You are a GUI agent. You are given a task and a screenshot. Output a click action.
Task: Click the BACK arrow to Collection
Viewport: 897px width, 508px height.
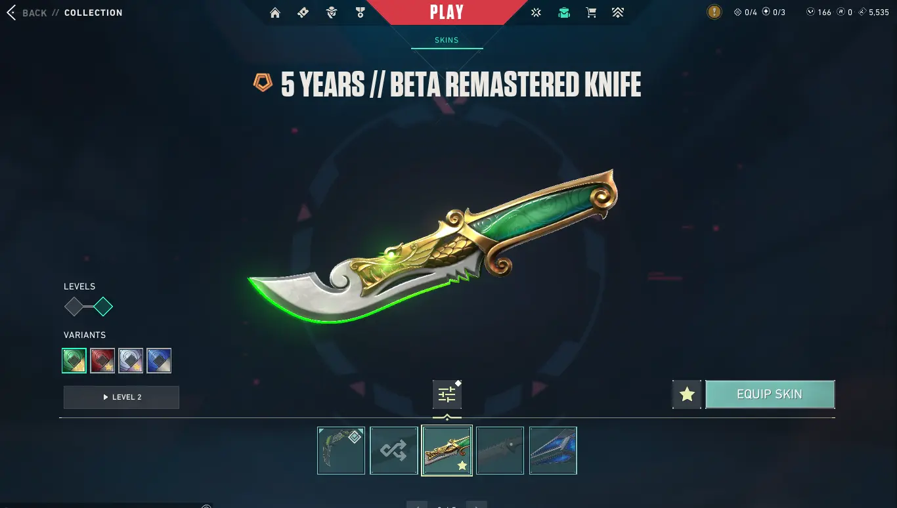(11, 12)
